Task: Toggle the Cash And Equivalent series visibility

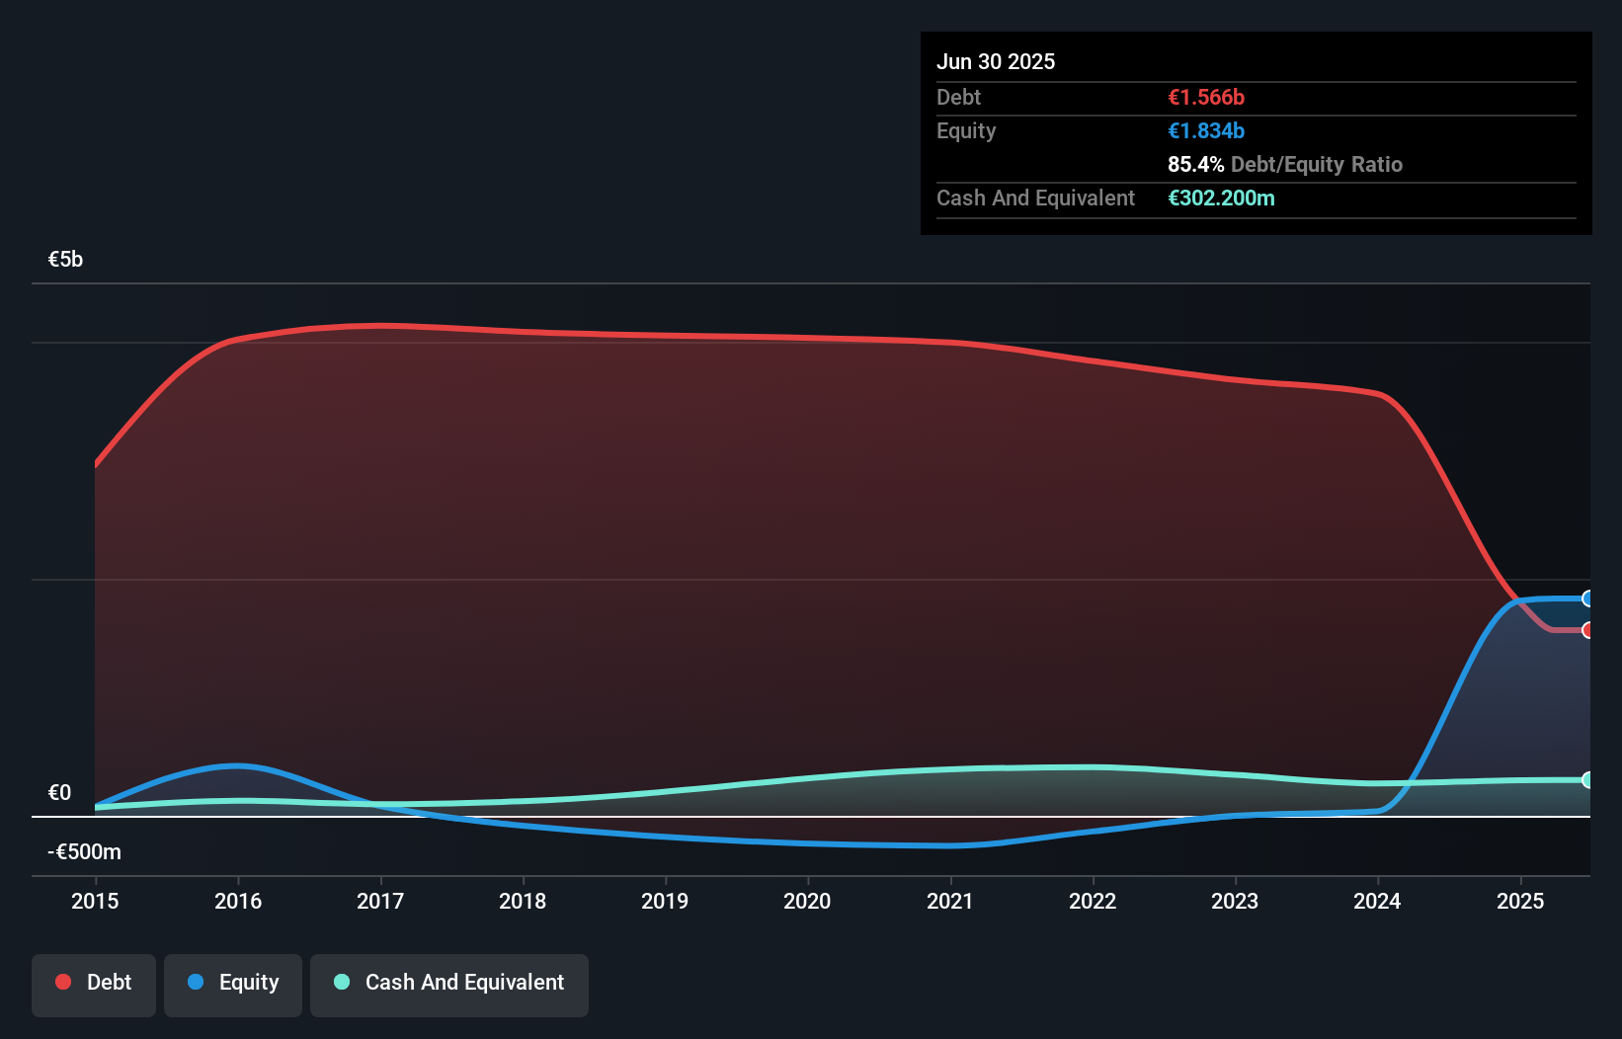Action: click(449, 982)
